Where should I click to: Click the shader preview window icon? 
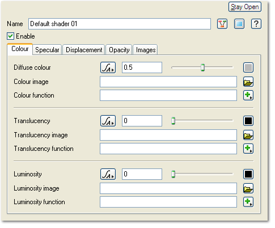(x=239, y=24)
